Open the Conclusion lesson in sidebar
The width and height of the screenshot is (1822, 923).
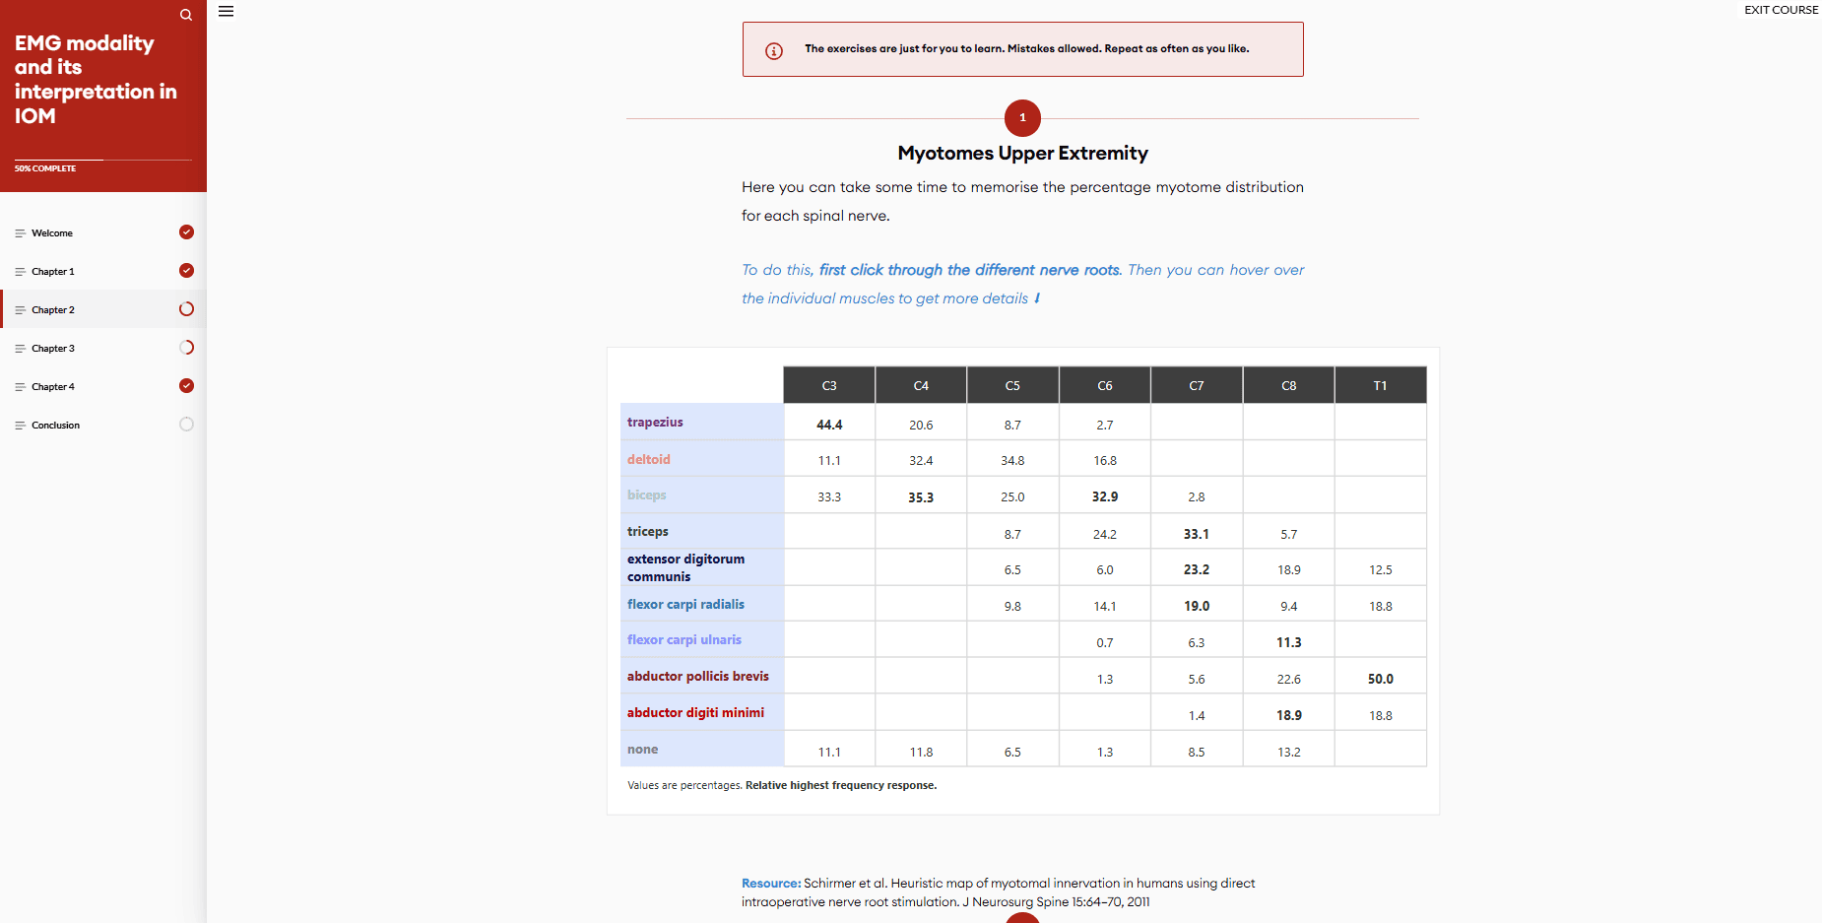(55, 426)
